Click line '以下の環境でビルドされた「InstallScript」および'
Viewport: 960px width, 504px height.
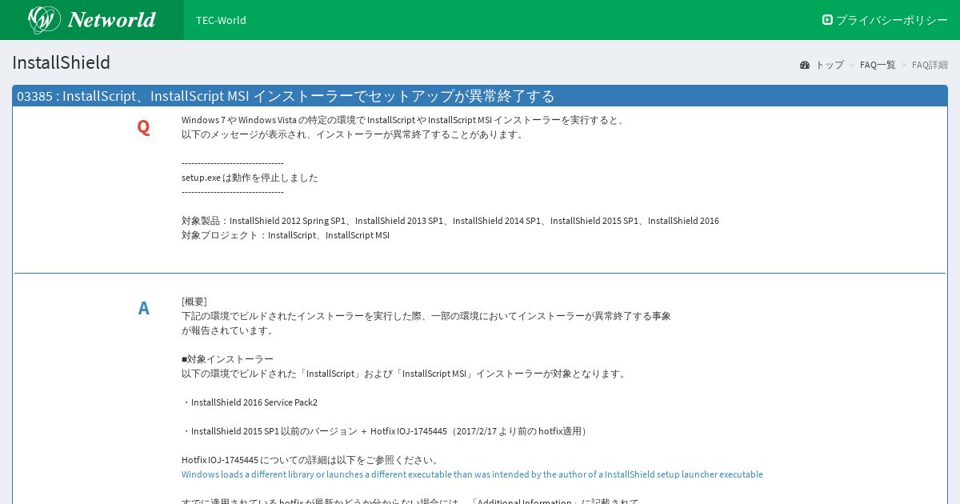(x=406, y=374)
